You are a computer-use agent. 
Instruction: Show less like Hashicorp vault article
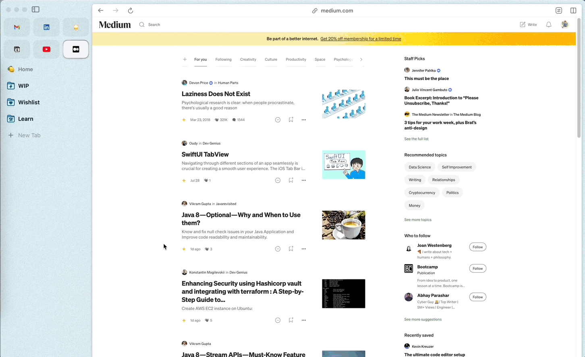pos(278,320)
